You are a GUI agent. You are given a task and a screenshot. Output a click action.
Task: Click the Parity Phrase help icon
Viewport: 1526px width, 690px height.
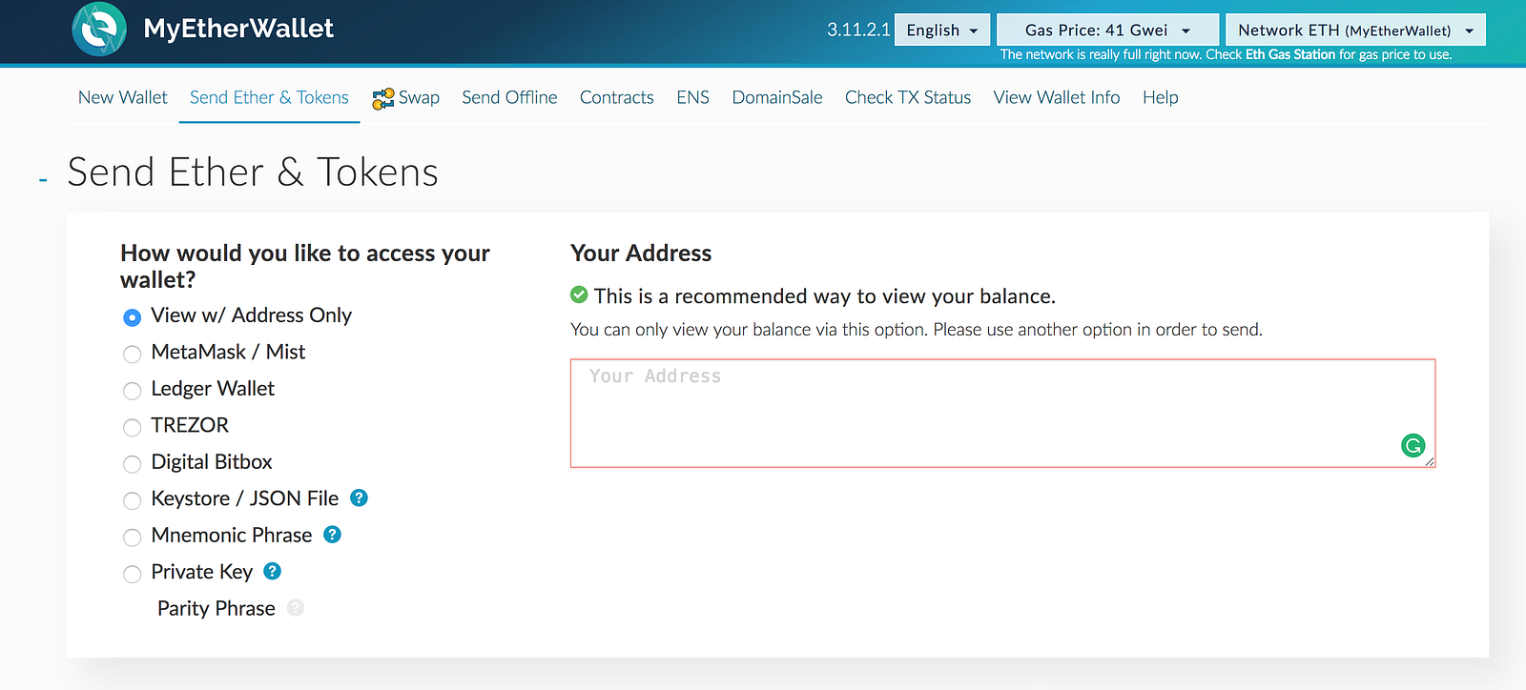pyautogui.click(x=296, y=608)
